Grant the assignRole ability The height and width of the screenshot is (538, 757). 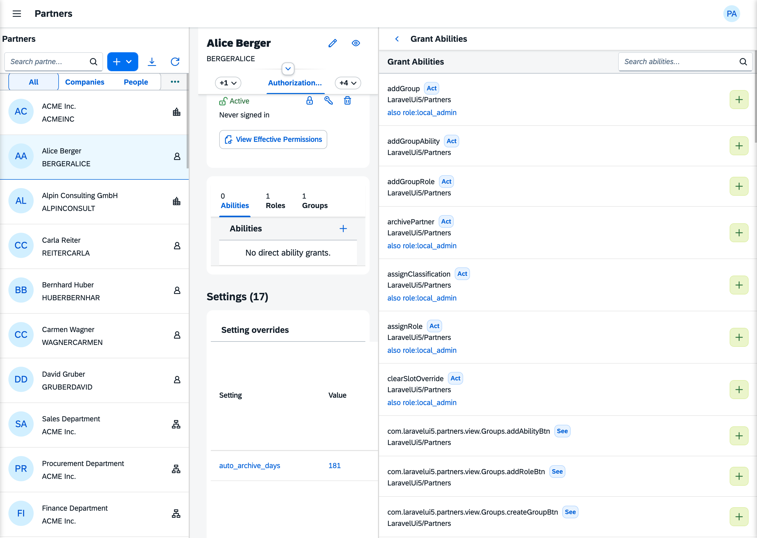coord(739,337)
